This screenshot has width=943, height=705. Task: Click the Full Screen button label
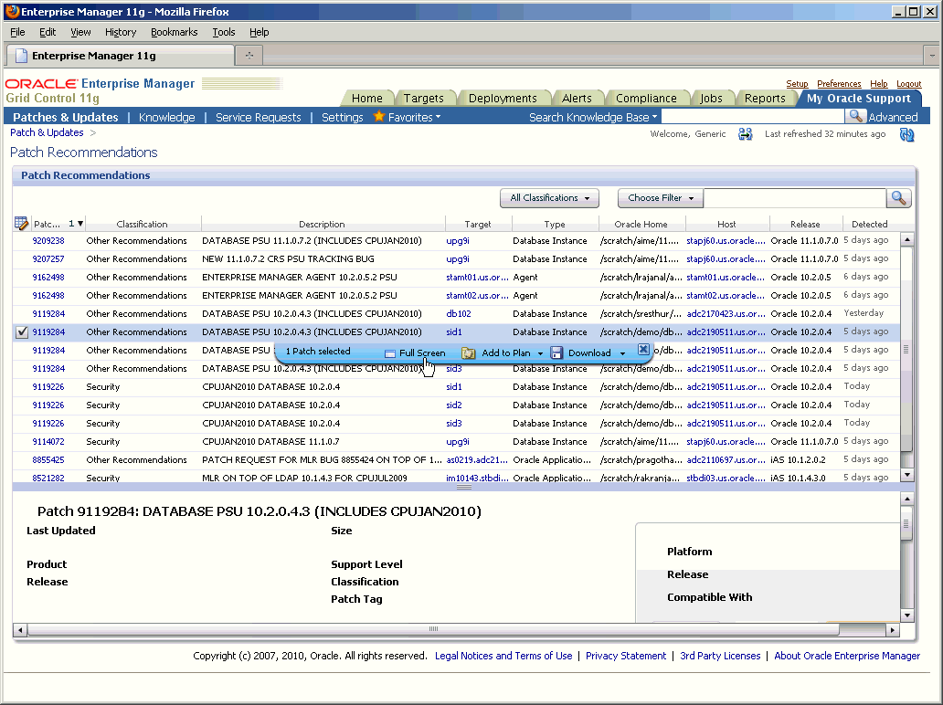422,353
